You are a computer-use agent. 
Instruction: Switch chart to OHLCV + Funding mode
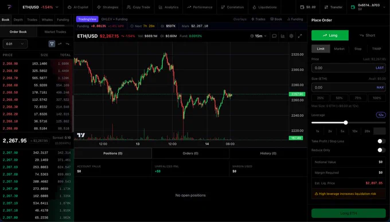click(114, 19)
